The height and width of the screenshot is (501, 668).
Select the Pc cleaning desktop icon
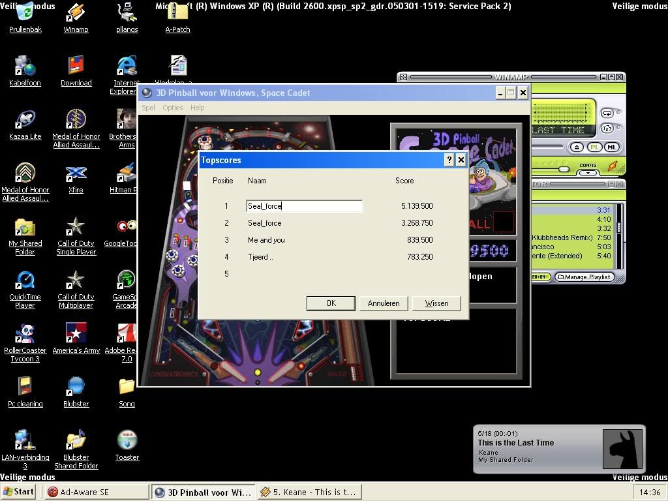[25, 387]
